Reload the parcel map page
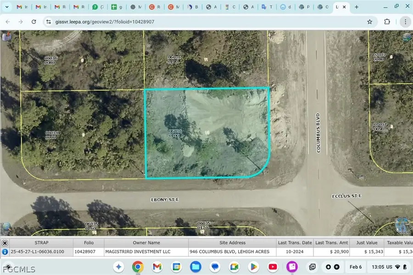This screenshot has width=413, height=275. [33, 22]
